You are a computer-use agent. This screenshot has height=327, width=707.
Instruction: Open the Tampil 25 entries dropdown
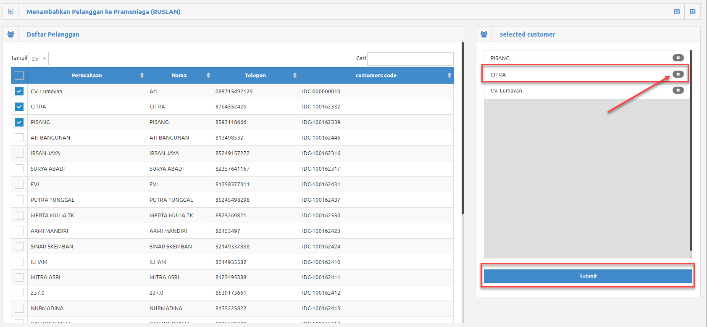pyautogui.click(x=39, y=58)
